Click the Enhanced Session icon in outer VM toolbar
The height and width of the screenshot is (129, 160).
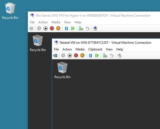pyautogui.click(x=95, y=28)
